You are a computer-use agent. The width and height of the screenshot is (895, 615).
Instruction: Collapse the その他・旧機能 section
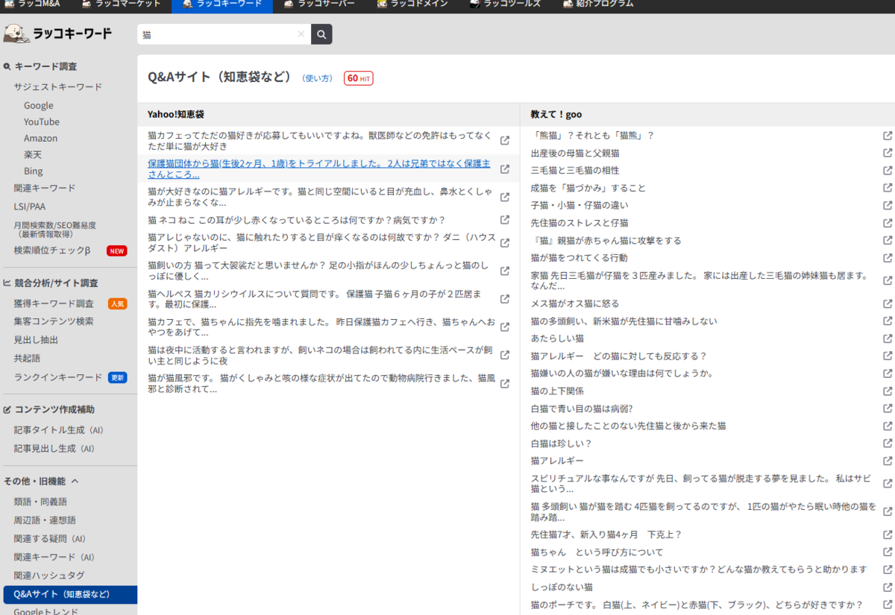click(41, 481)
